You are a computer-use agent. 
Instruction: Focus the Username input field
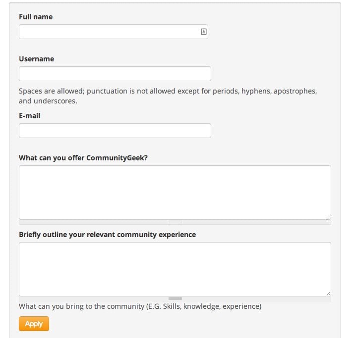pos(115,74)
